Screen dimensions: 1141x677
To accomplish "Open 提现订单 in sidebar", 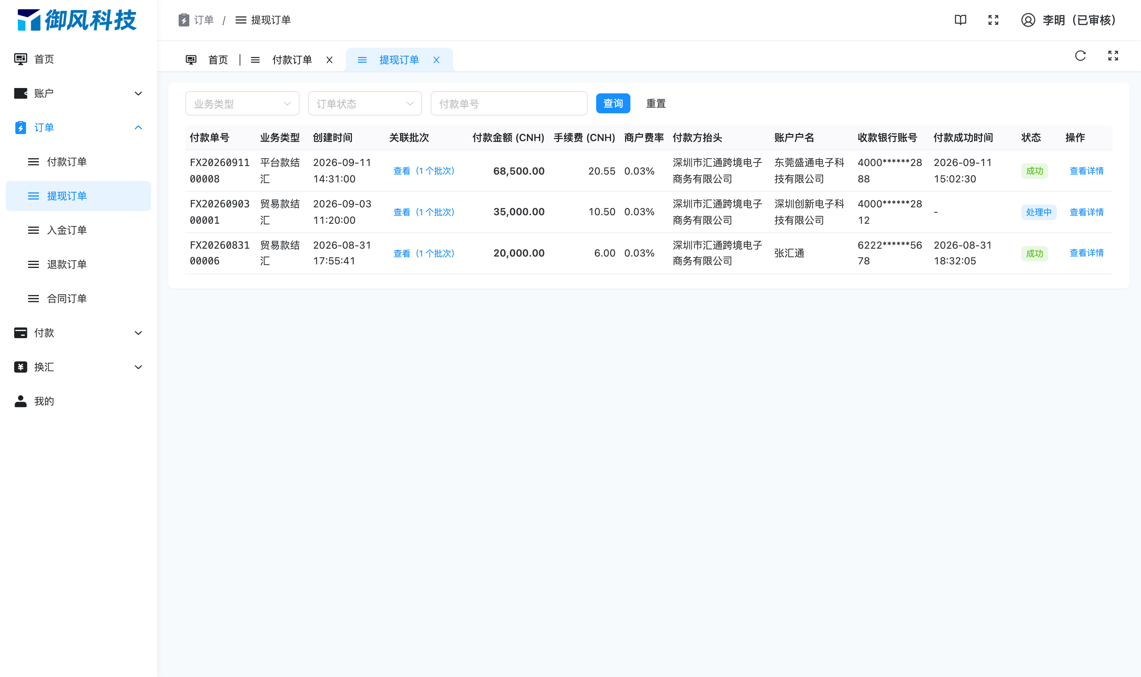I will 78,196.
